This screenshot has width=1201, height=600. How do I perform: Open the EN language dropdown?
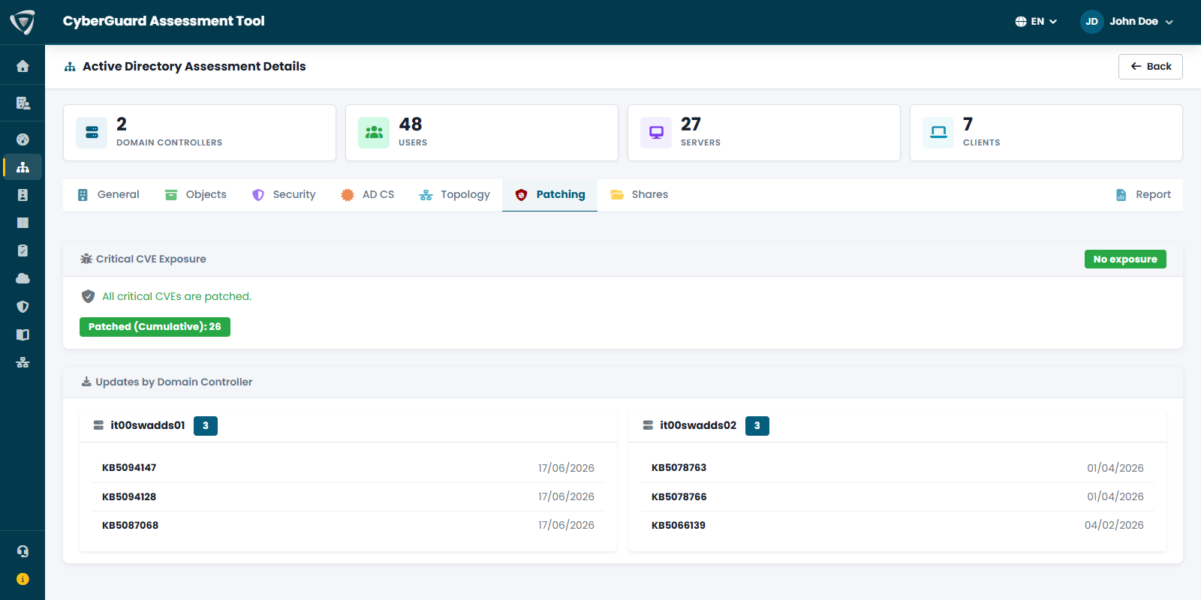click(1036, 22)
